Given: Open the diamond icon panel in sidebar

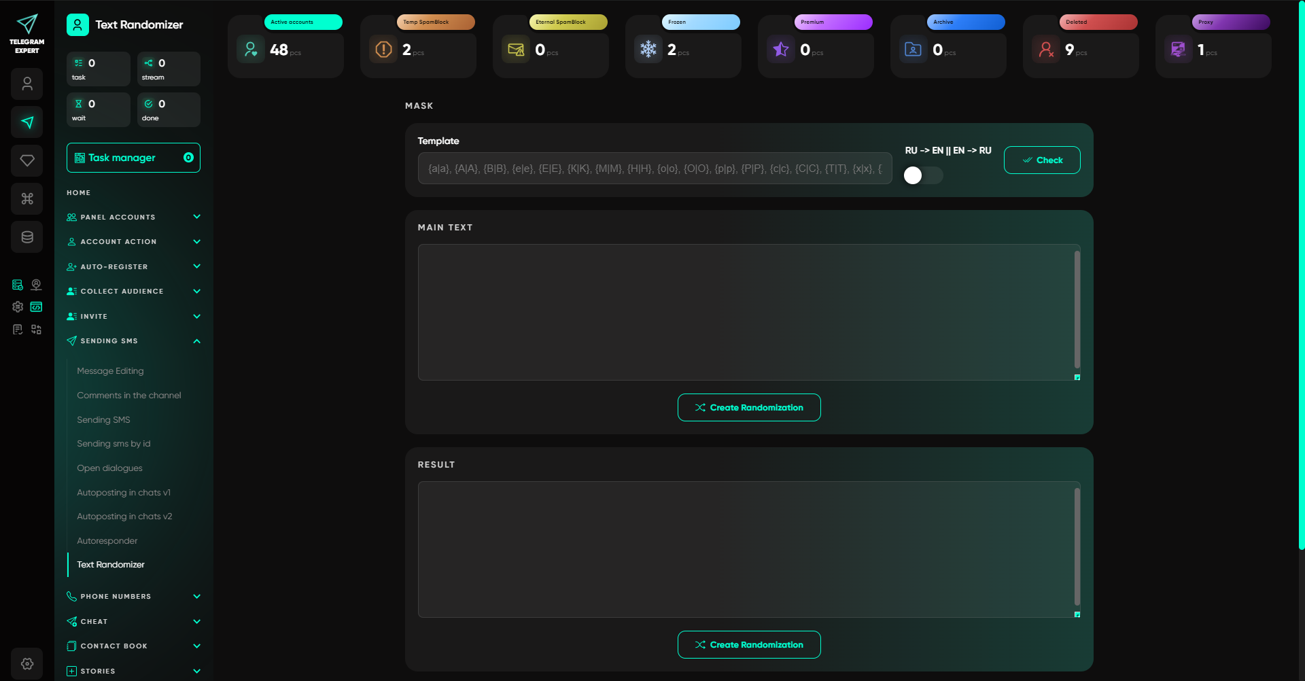Looking at the screenshot, I should 27,160.
